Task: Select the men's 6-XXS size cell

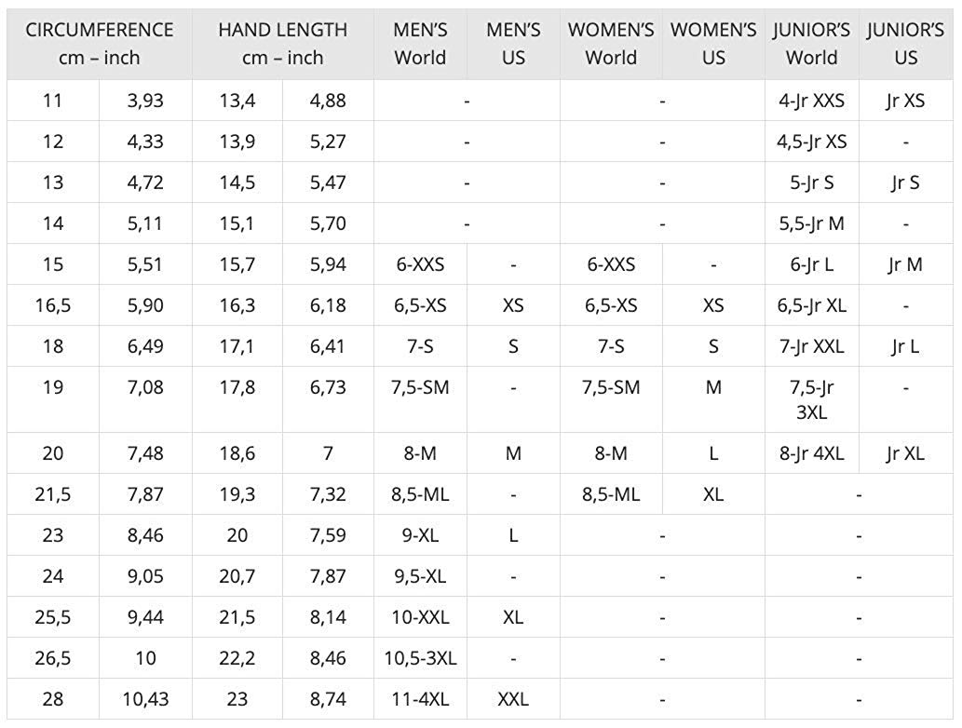Action: click(420, 264)
